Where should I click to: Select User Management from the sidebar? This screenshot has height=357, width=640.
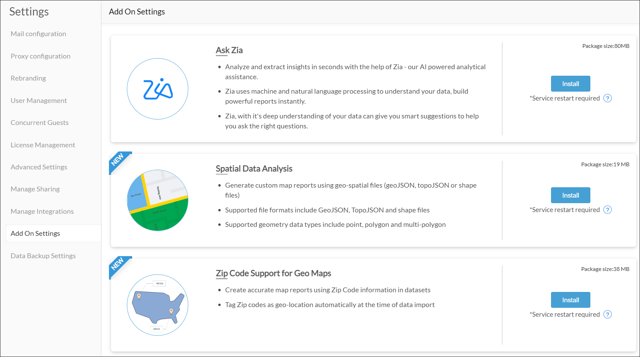point(39,100)
